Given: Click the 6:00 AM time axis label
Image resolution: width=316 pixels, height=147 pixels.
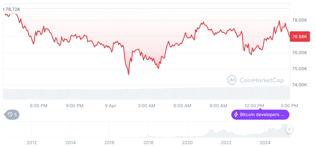Looking at the screenshot, I should 182,106.
